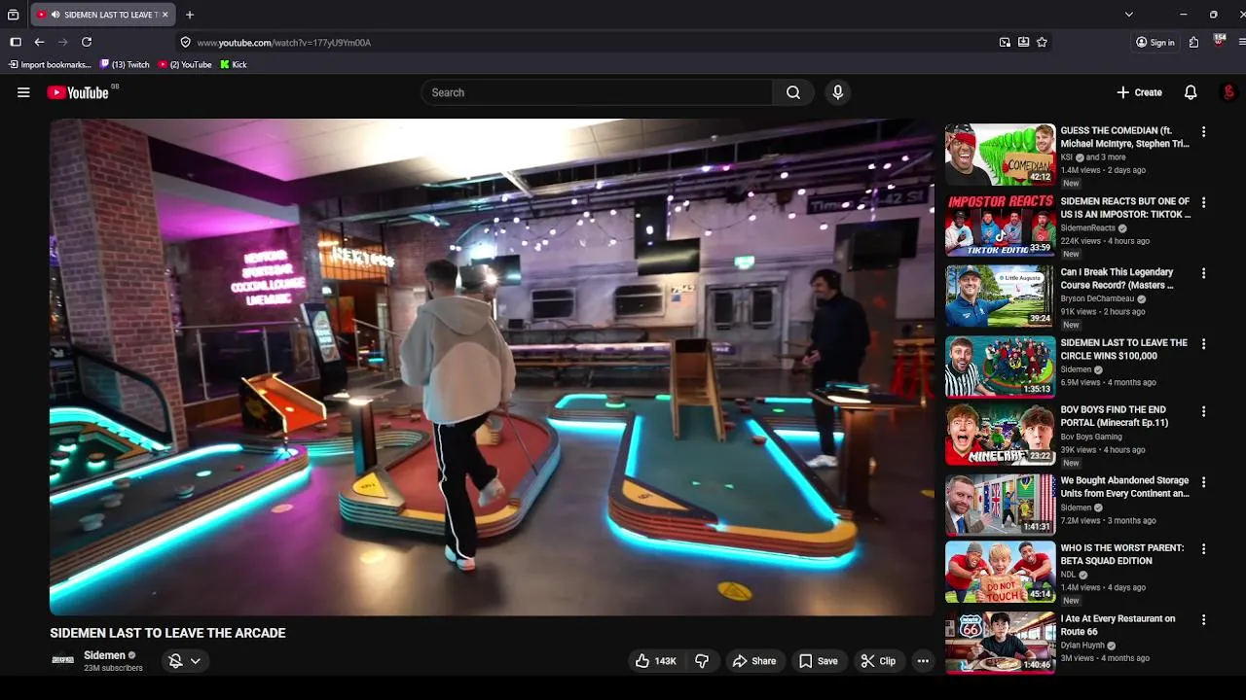Like the video (143K)

(x=656, y=661)
